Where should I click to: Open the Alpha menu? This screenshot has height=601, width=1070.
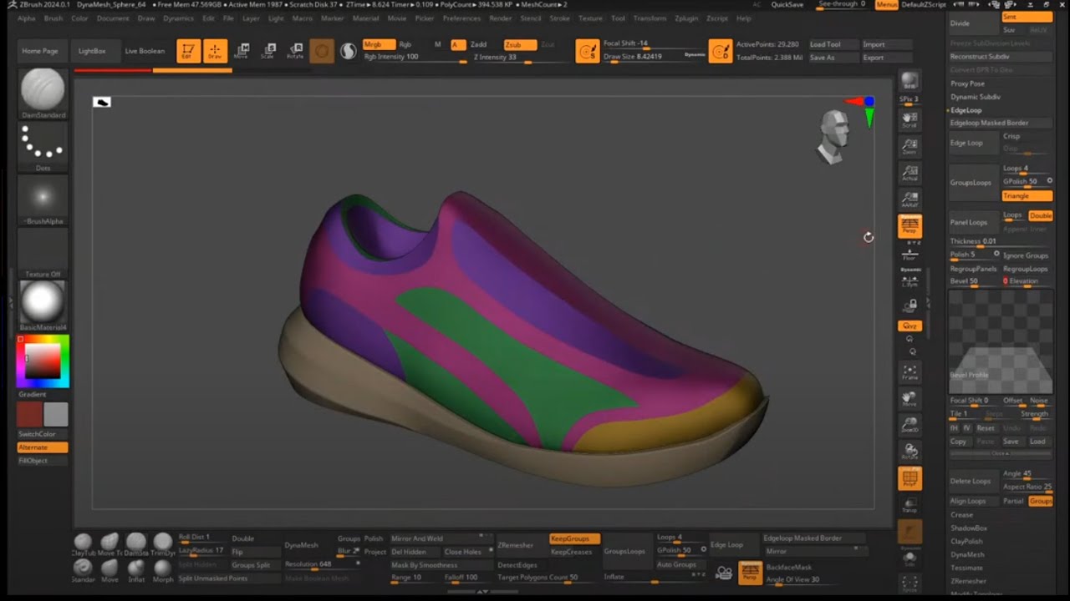[26, 18]
